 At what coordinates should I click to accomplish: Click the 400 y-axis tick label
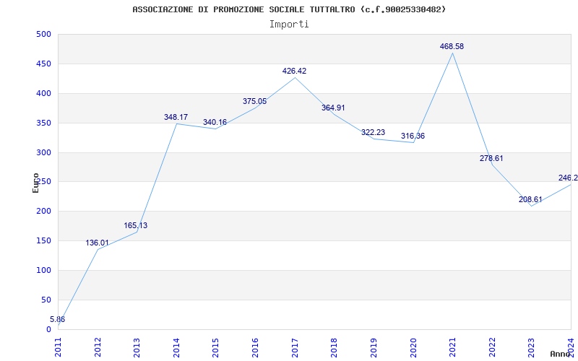43,94
